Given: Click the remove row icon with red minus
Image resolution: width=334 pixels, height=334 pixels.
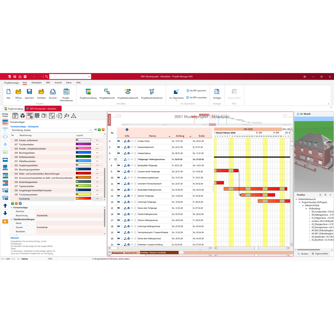Looking at the screenshot, I should point(5,183).
